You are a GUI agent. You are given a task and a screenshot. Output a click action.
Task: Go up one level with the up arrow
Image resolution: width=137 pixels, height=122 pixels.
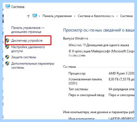[28, 16]
